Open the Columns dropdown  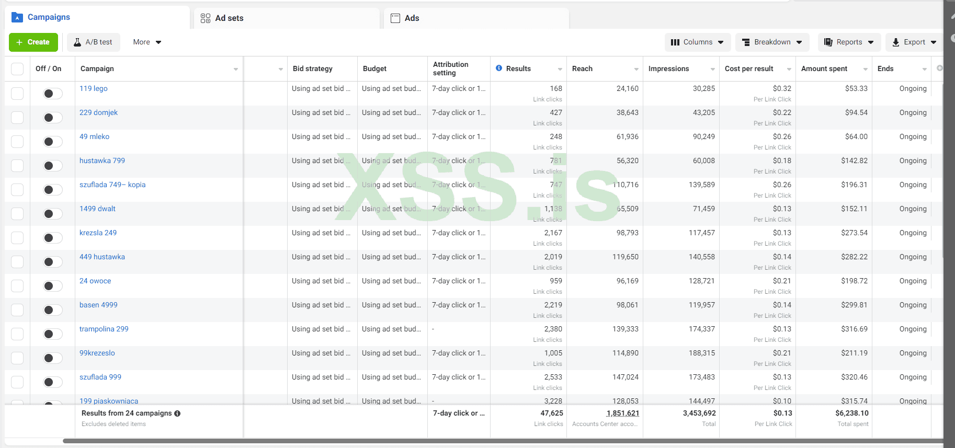[698, 42]
